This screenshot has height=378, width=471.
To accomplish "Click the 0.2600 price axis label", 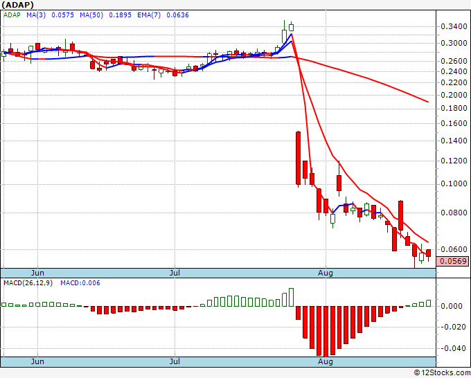I will coord(454,61).
